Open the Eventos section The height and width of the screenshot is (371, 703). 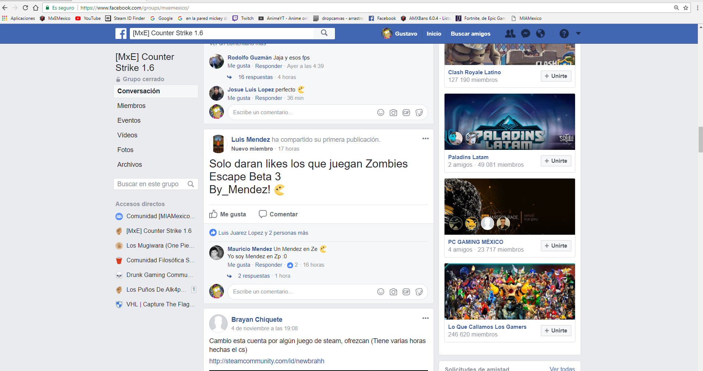(x=129, y=120)
